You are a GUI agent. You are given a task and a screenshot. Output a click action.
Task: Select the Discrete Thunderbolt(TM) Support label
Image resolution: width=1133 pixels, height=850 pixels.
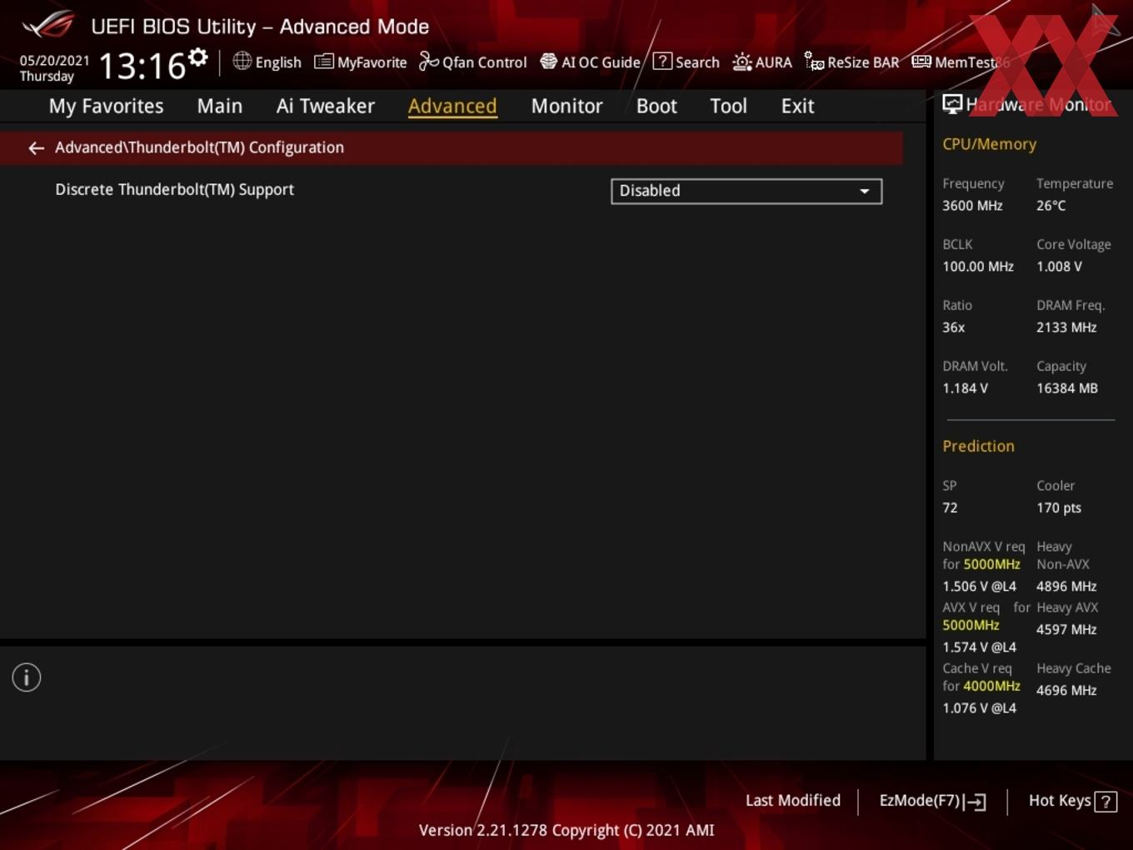click(174, 190)
